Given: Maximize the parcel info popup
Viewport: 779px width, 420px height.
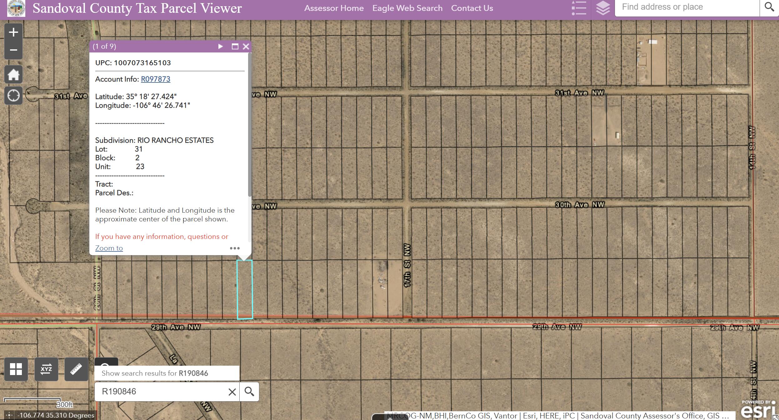Looking at the screenshot, I should pos(235,47).
